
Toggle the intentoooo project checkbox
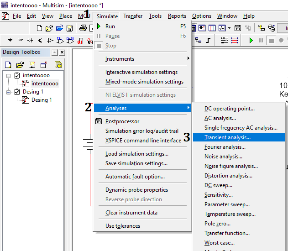click(x=17, y=75)
